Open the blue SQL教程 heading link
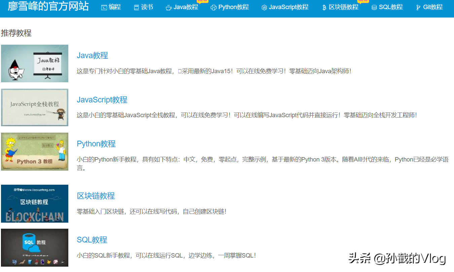The width and height of the screenshot is (454, 272). (x=92, y=240)
